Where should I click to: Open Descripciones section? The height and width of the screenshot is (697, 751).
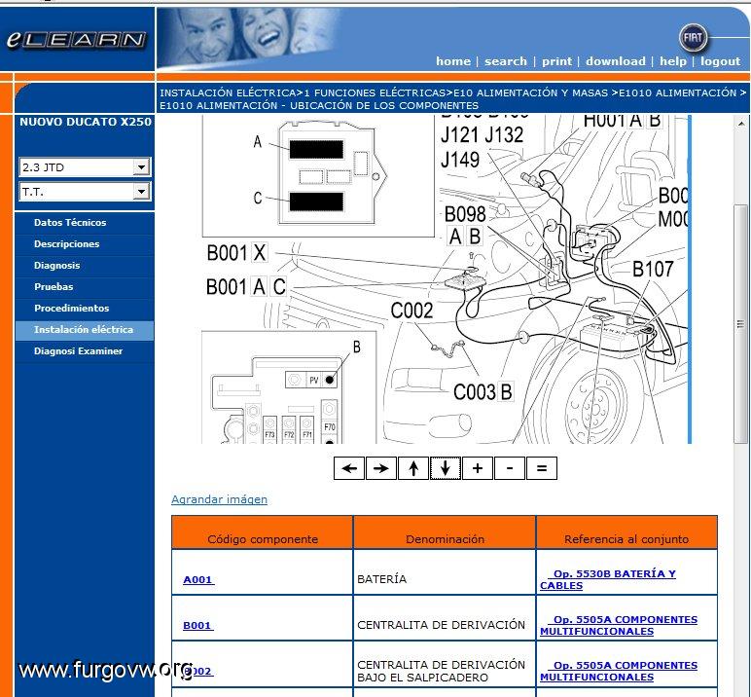(66, 244)
